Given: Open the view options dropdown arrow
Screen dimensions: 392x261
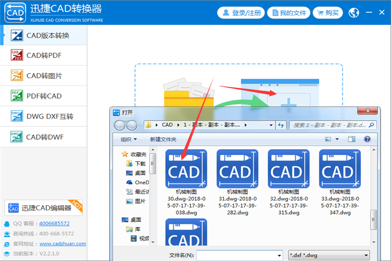Looking at the screenshot, I should point(337,139).
